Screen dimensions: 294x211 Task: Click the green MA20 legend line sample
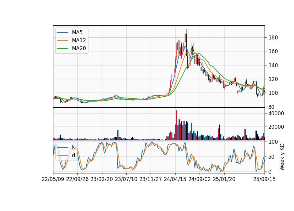click(x=62, y=48)
